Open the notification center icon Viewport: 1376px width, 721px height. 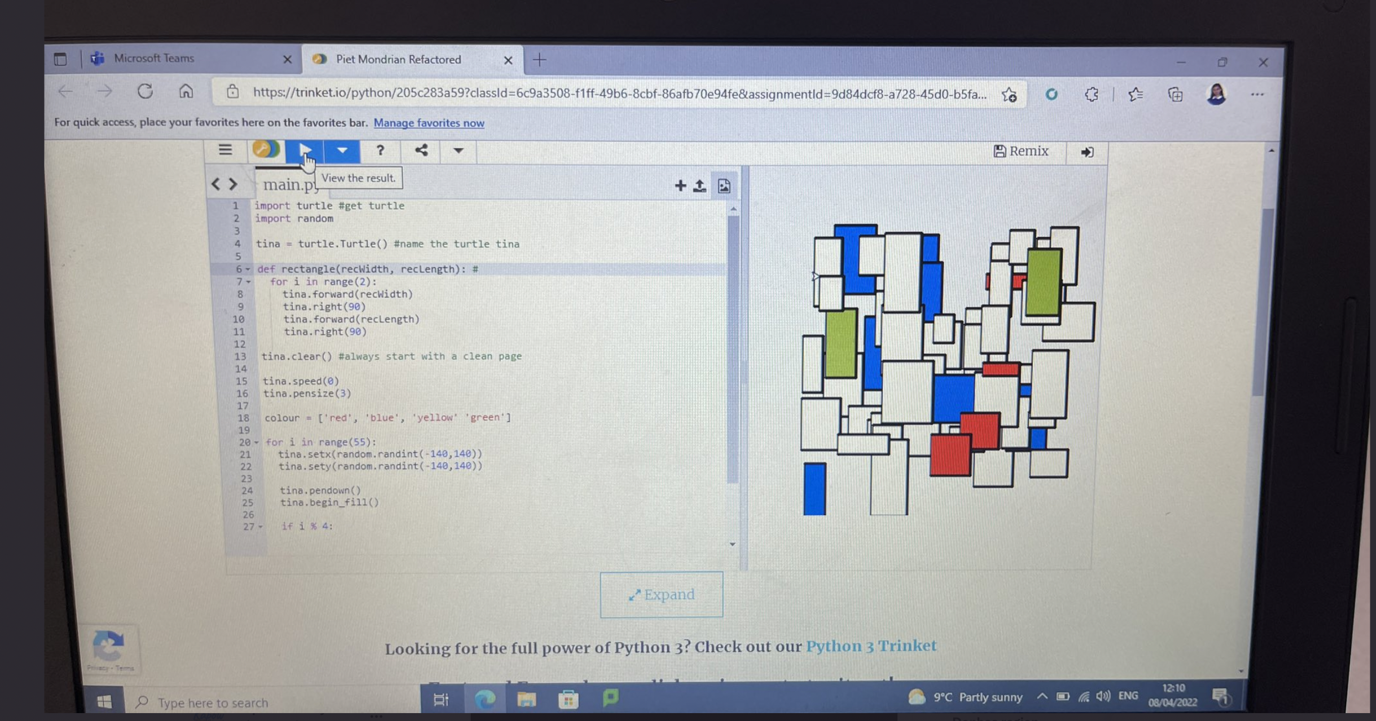pyautogui.click(x=1220, y=697)
